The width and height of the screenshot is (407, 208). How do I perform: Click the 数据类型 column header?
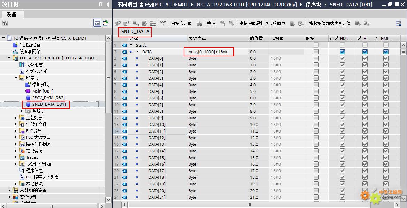pos(217,38)
